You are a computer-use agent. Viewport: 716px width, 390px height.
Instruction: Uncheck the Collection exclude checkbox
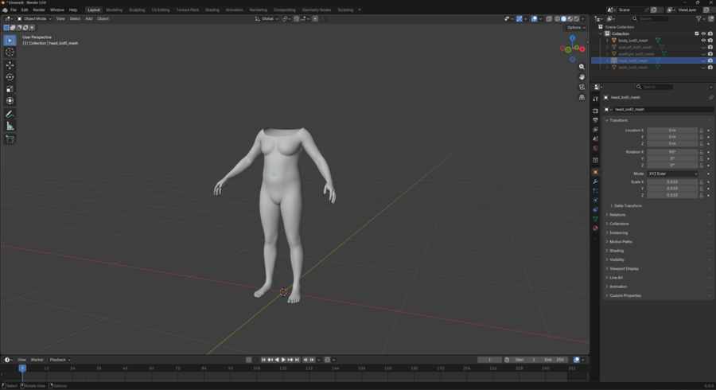[697, 33]
